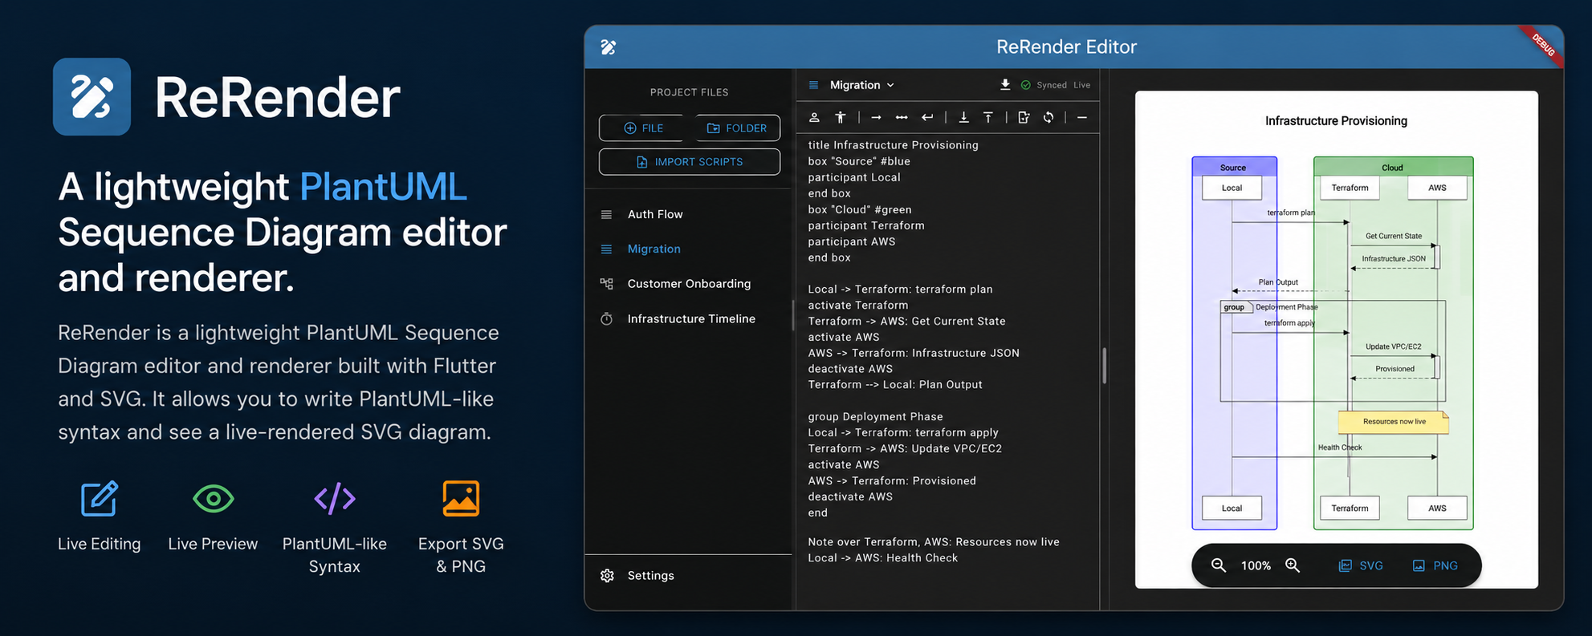Click the 'Get Current State' message label
This screenshot has width=1592, height=636.
pos(1394,236)
